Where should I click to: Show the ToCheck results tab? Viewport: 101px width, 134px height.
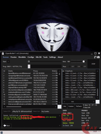[79, 106]
